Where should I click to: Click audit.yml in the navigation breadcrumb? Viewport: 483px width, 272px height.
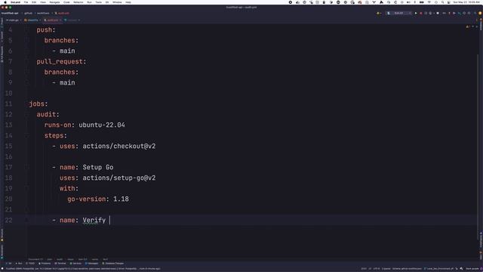[62, 14]
